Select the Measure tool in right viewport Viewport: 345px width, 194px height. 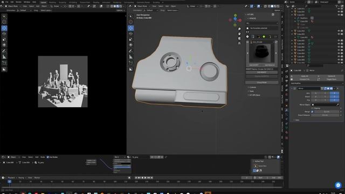pyautogui.click(x=130, y=57)
